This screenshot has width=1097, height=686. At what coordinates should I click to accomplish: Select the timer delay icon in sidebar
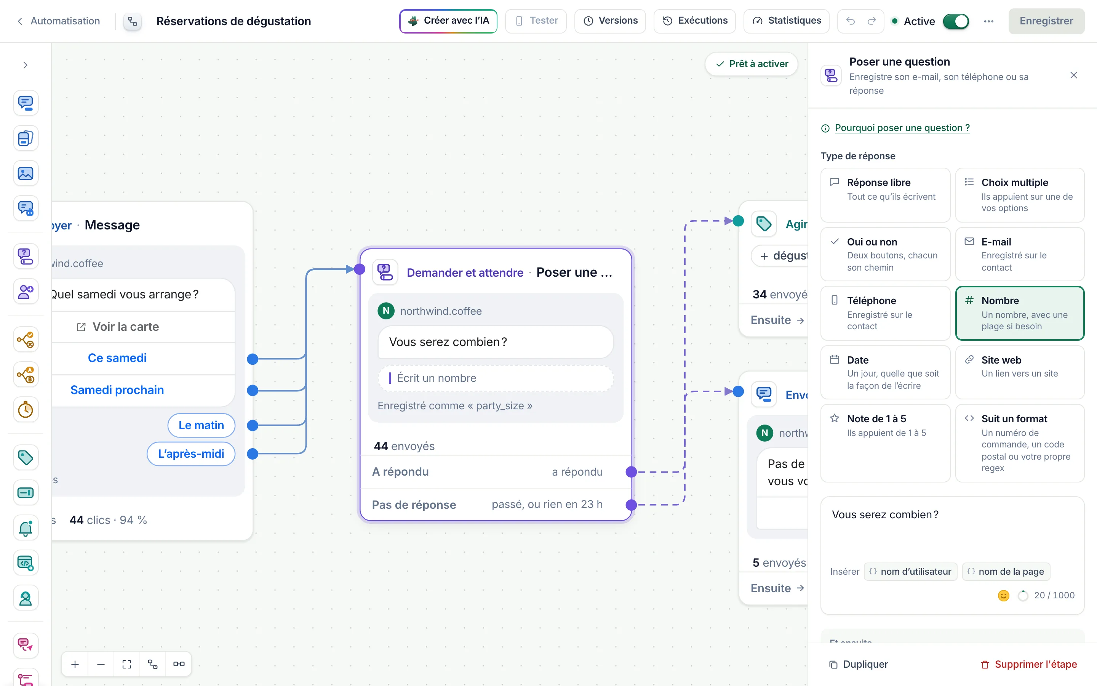pos(26,410)
